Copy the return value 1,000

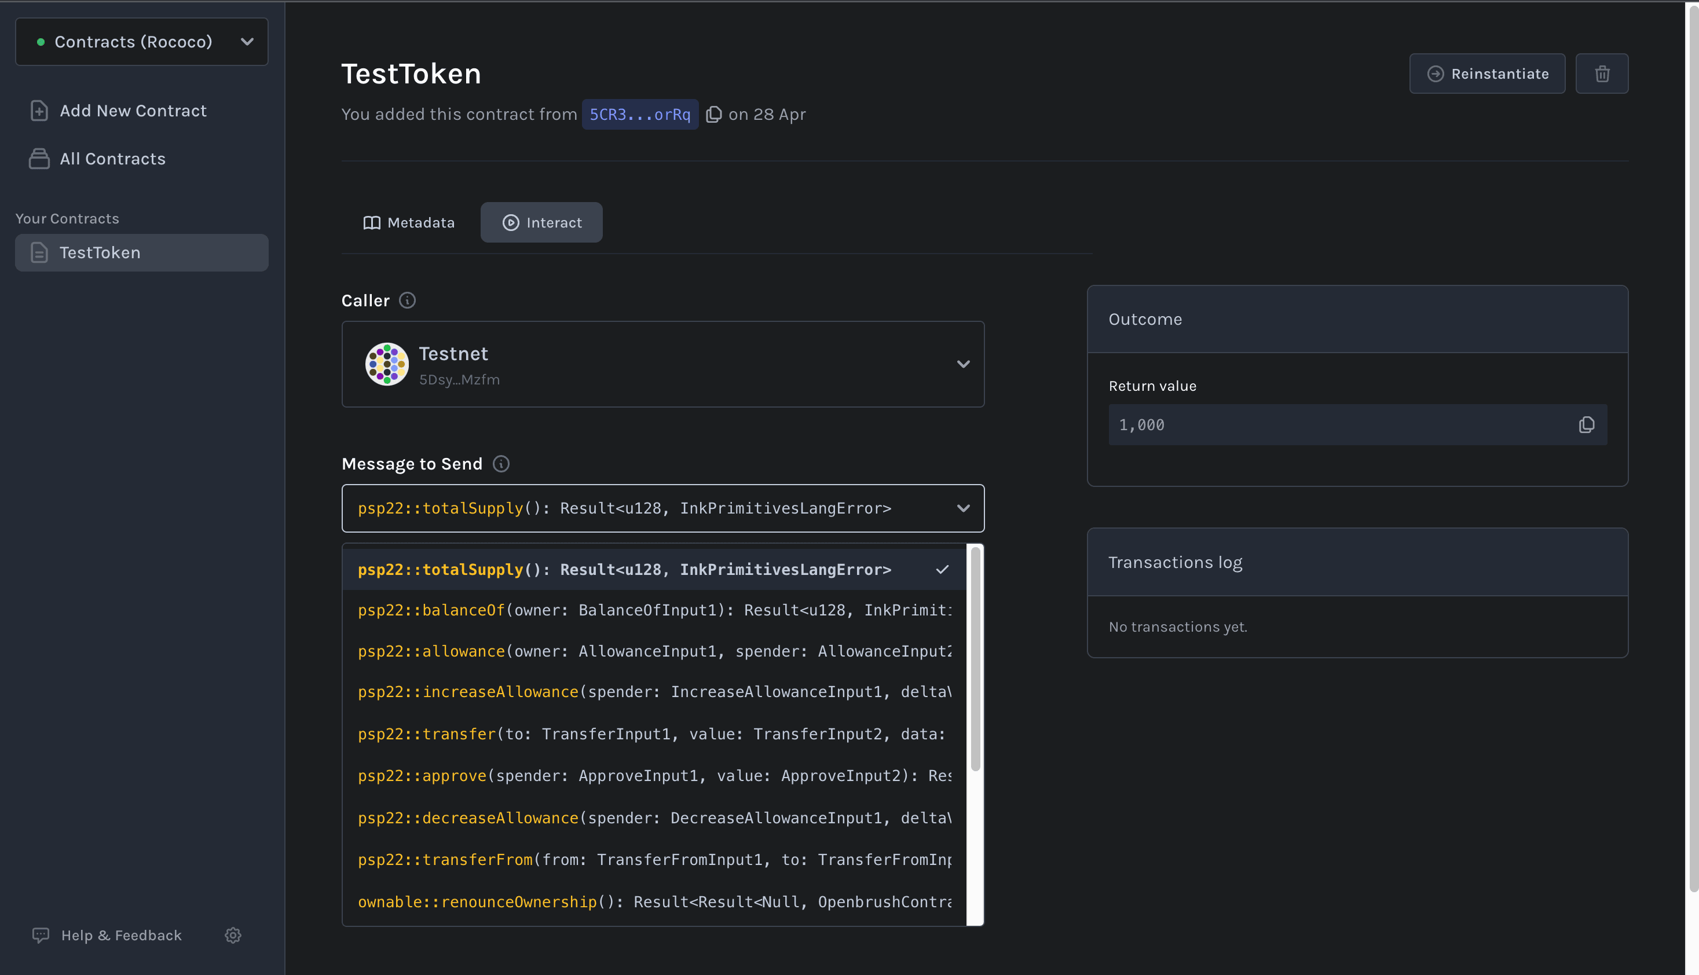click(x=1586, y=424)
